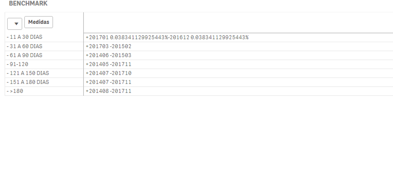The height and width of the screenshot is (178, 393).
Task: Collapse the 121 A 150 DIAS row
Action: click(x=8, y=73)
